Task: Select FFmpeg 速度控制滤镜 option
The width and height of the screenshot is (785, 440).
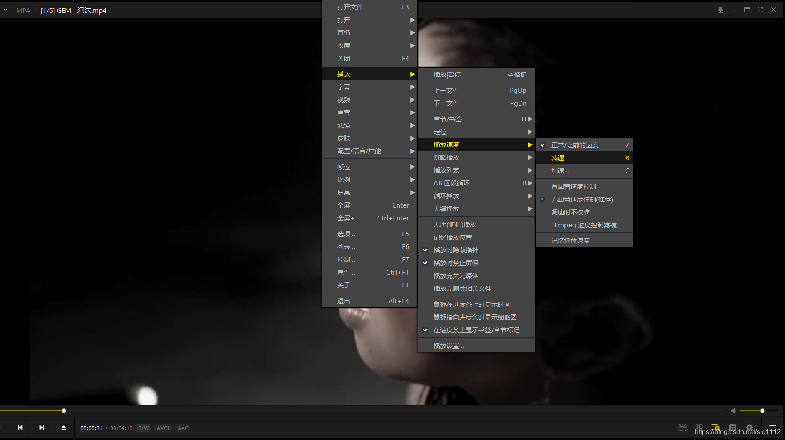Action: [x=584, y=225]
